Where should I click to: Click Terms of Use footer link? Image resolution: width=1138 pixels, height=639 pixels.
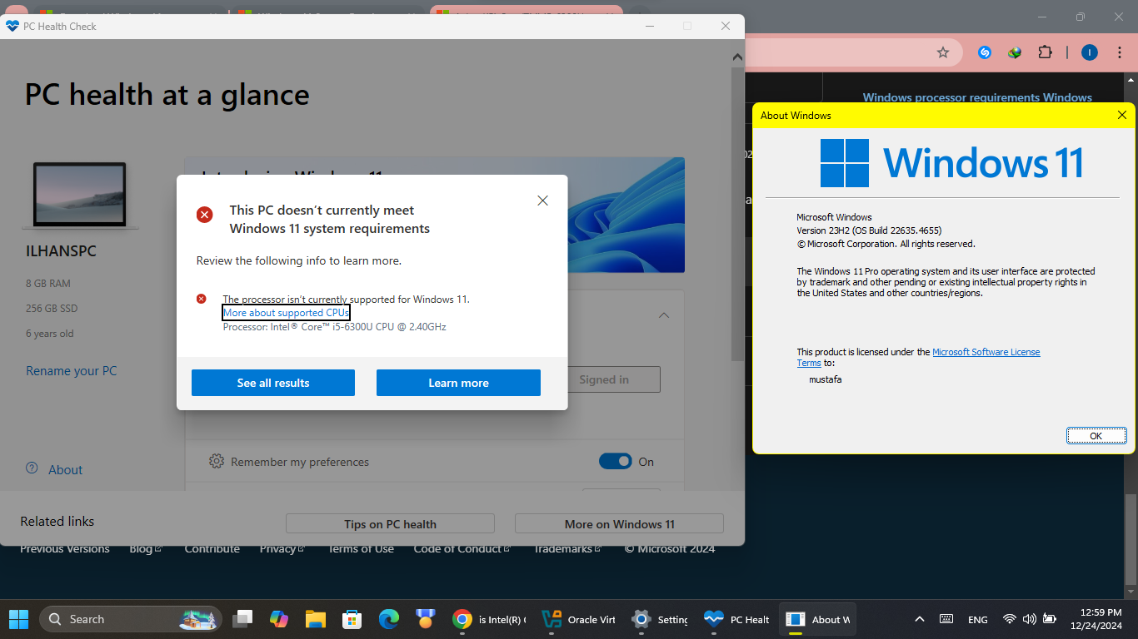click(x=361, y=549)
